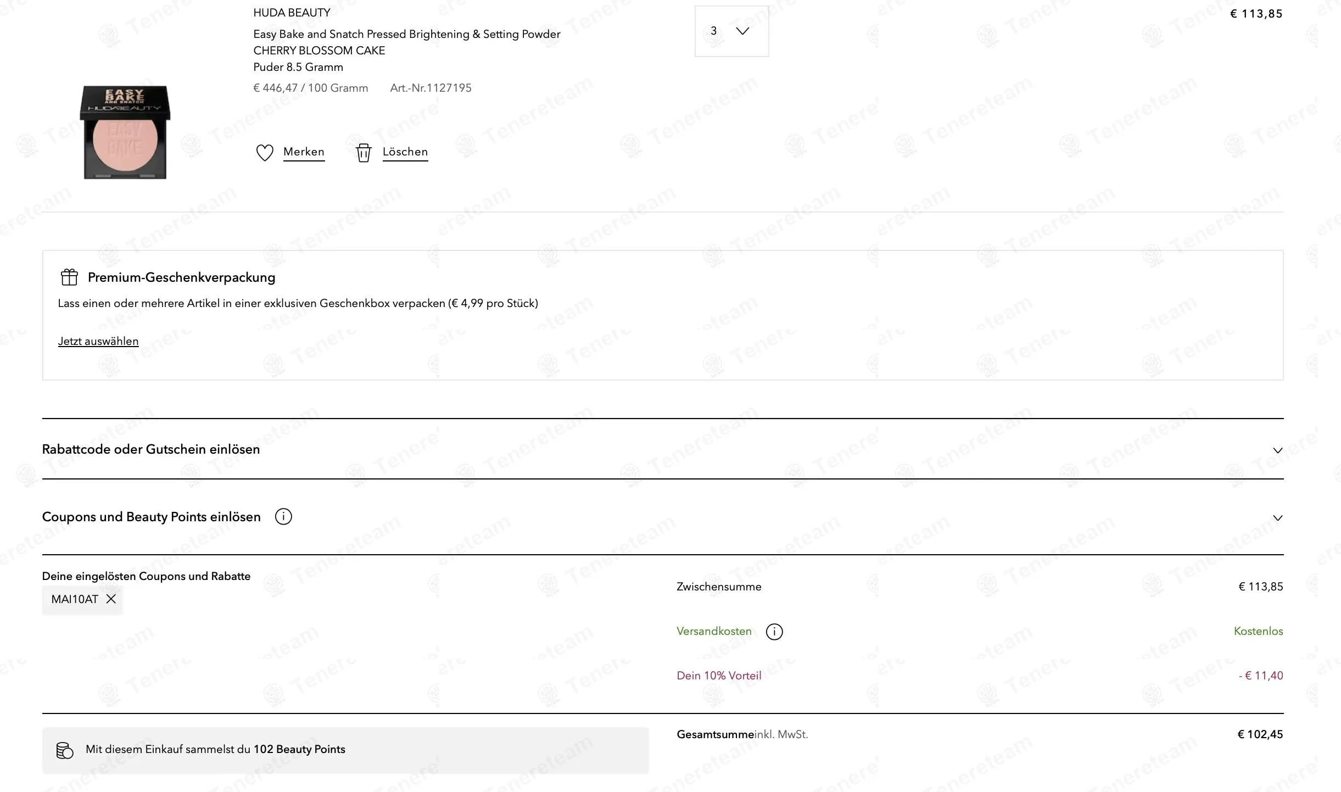Expand Rabattcode oder Gutschein einlösen section
The height and width of the screenshot is (792, 1341).
pyautogui.click(x=663, y=449)
